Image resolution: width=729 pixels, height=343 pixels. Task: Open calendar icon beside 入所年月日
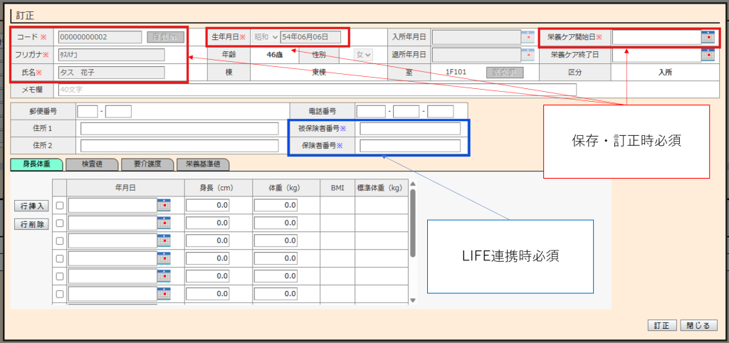[528, 37]
